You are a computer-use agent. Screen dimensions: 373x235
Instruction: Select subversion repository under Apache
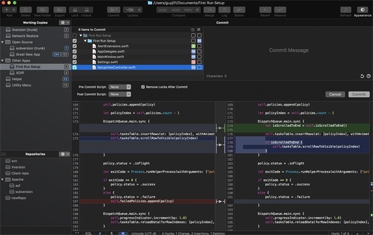point(35,191)
